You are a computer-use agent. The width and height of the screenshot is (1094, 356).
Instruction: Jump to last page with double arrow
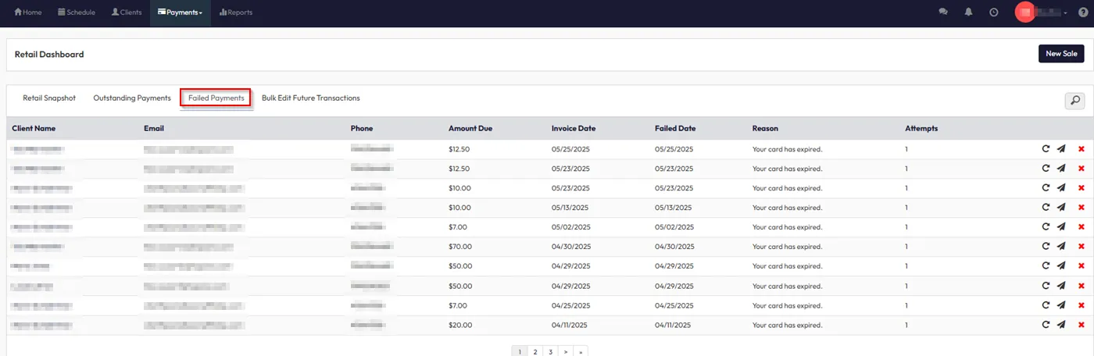(x=581, y=352)
